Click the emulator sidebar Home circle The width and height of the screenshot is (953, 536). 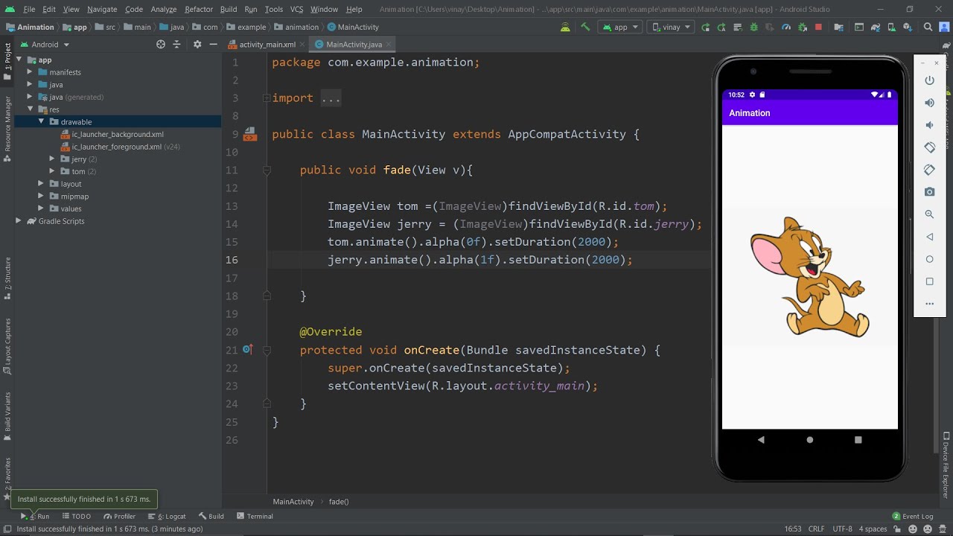[x=929, y=259]
